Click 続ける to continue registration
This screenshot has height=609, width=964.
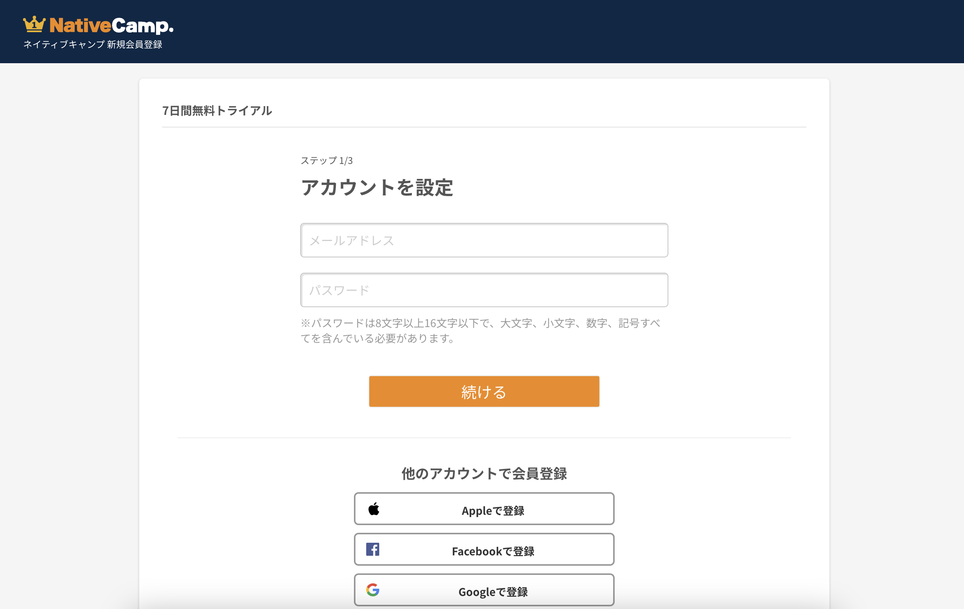click(483, 391)
